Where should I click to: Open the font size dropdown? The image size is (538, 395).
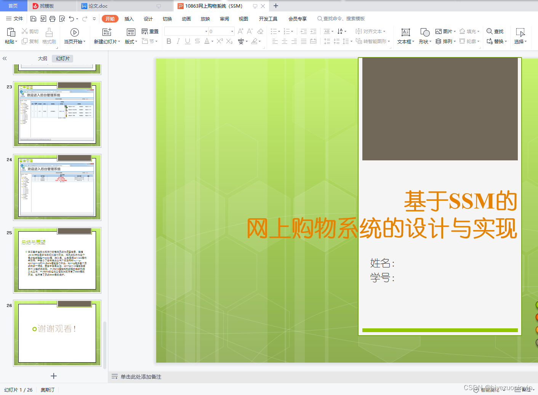[x=232, y=31]
